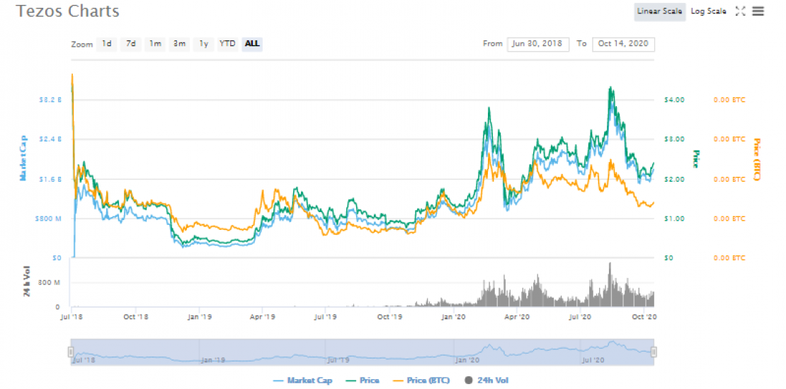The height and width of the screenshot is (389, 786).
Task: Click the From date field Jun 30, 2018
Action: click(x=537, y=44)
